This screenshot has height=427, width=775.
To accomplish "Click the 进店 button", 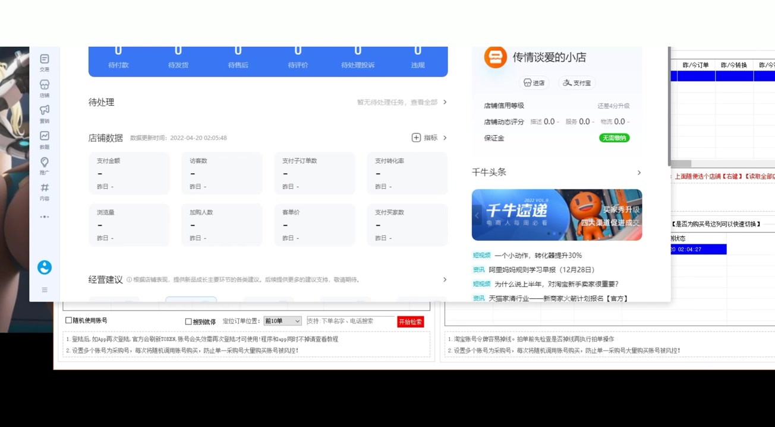I will pyautogui.click(x=534, y=83).
